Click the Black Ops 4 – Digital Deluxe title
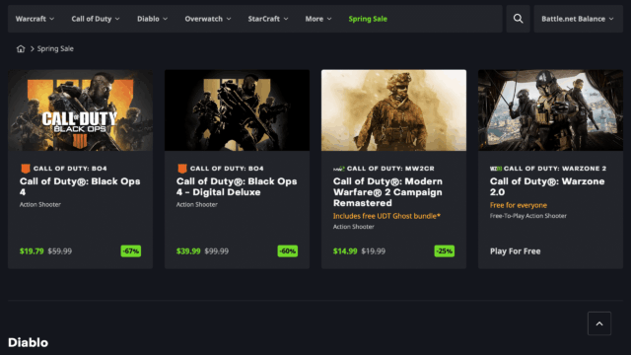The image size is (631, 355). 237,186
